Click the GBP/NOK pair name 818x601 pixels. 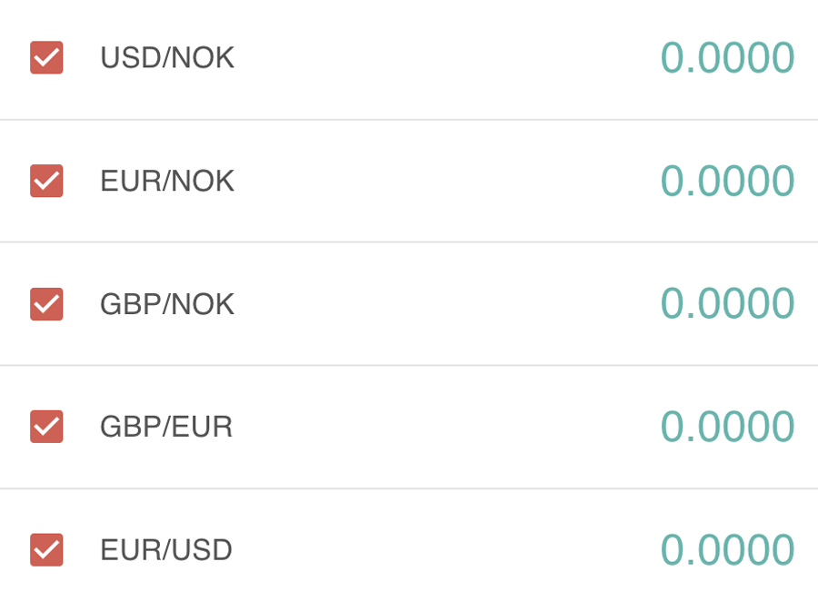[167, 305]
